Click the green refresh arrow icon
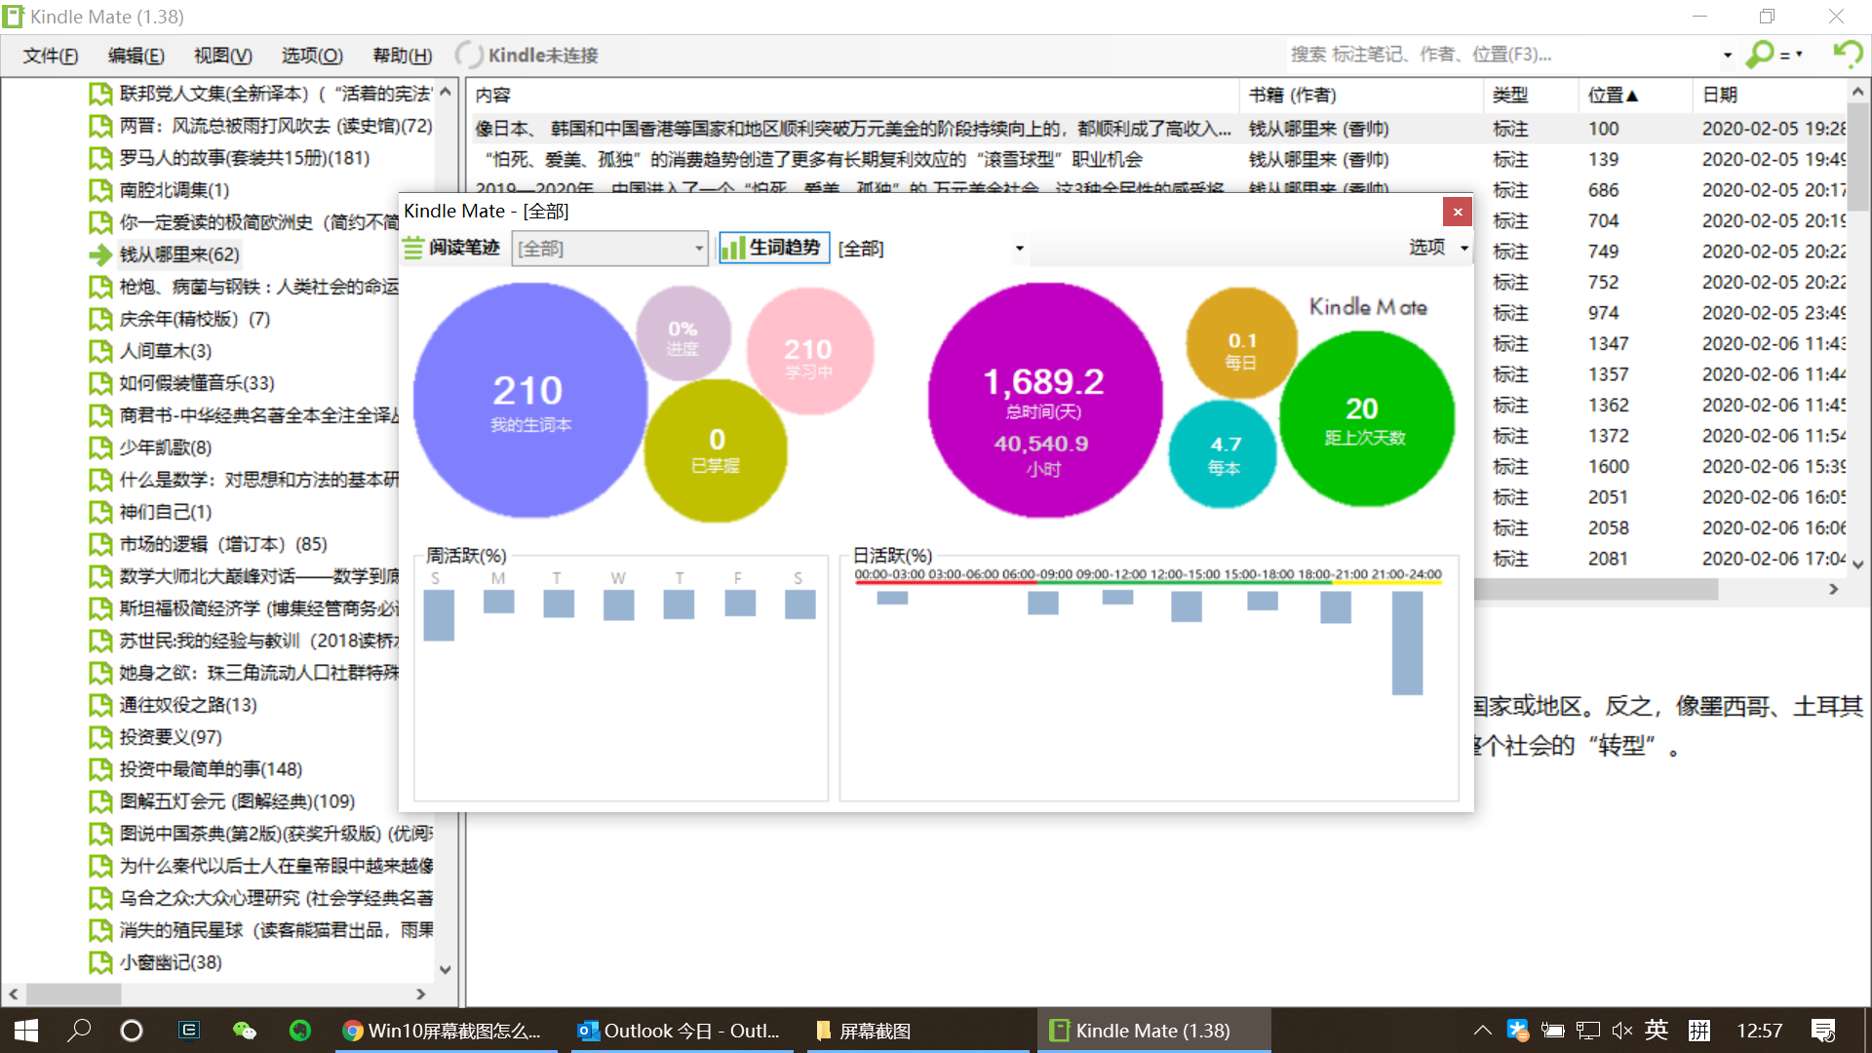 (x=1847, y=54)
